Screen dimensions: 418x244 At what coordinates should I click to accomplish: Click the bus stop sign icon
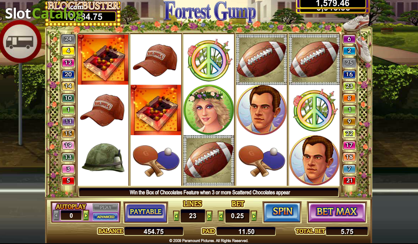pyautogui.click(x=21, y=42)
